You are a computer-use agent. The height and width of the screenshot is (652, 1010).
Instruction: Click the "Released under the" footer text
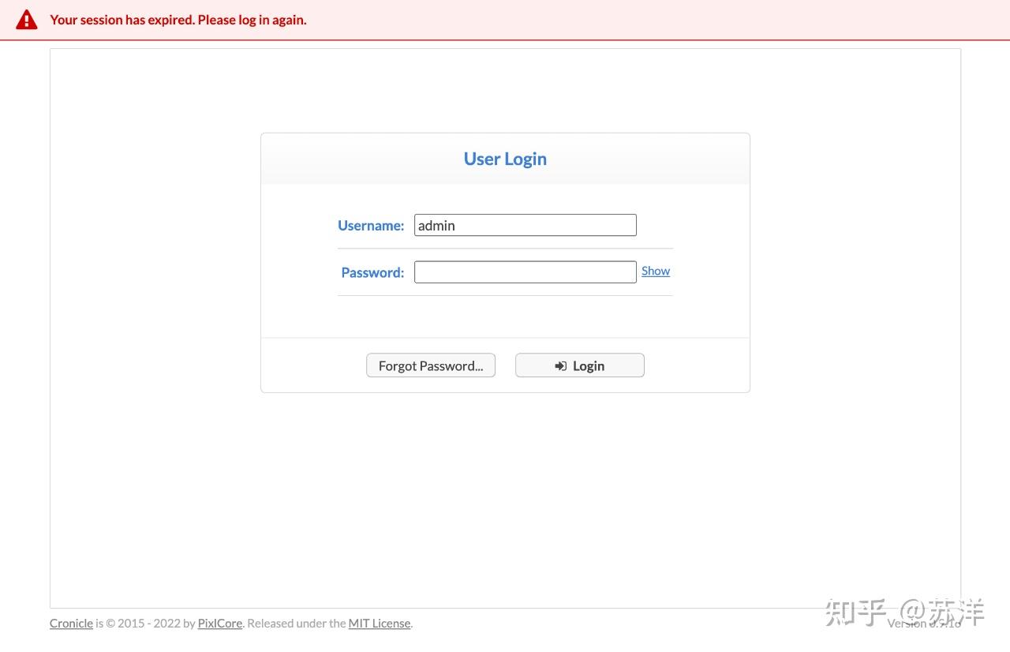(296, 623)
